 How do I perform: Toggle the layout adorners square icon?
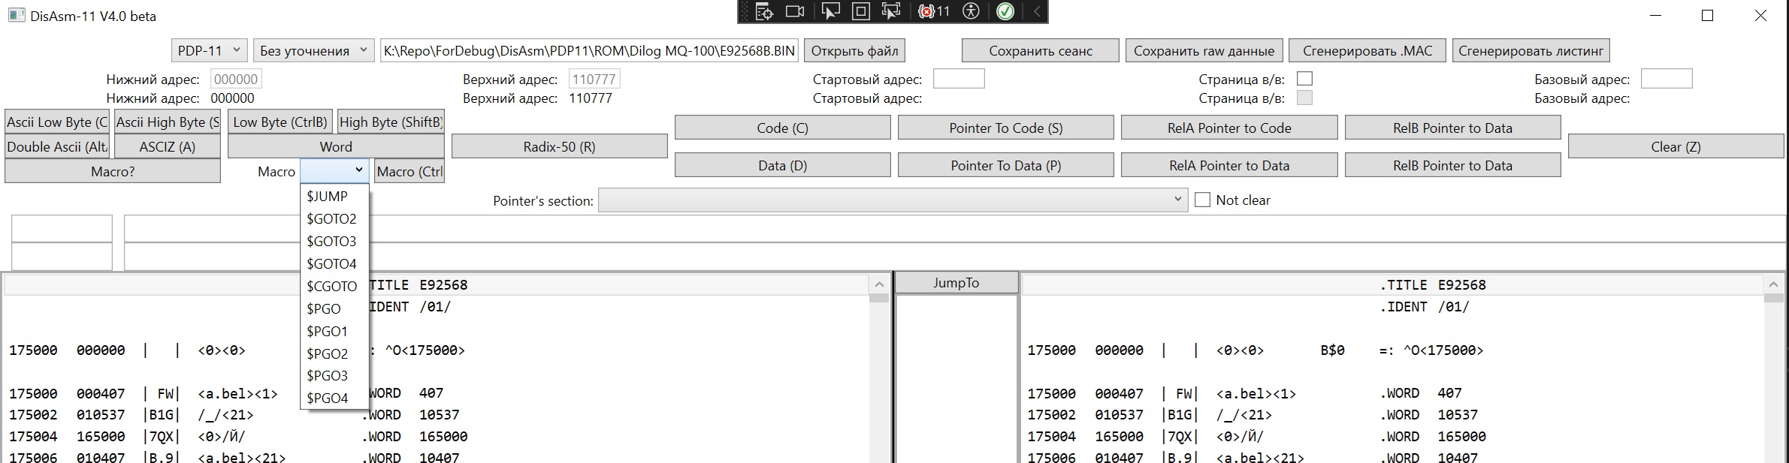point(861,11)
